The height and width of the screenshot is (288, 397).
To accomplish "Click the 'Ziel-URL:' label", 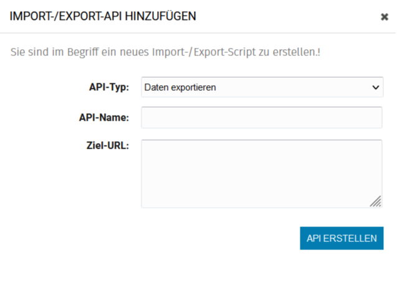I will pos(108,146).
